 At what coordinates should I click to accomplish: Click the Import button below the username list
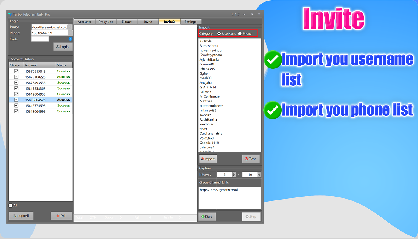point(208,159)
